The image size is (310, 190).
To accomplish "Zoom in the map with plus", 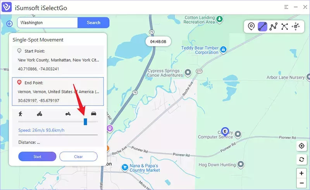I will [301, 173].
